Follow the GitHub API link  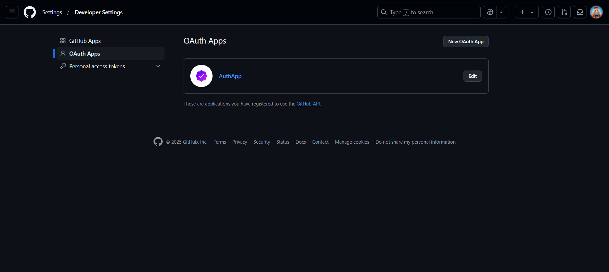[308, 104]
